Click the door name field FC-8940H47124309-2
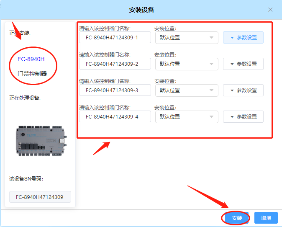The height and width of the screenshot is (227, 282). [x=115, y=64]
